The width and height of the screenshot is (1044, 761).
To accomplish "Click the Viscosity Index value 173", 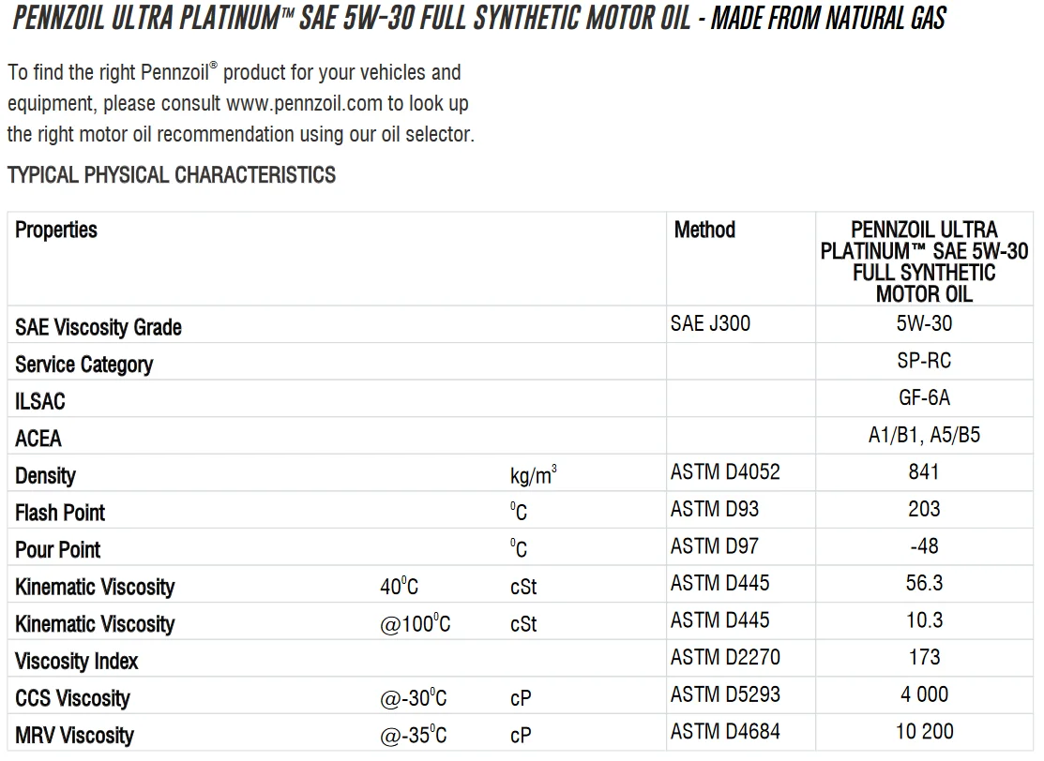I will (x=924, y=657).
